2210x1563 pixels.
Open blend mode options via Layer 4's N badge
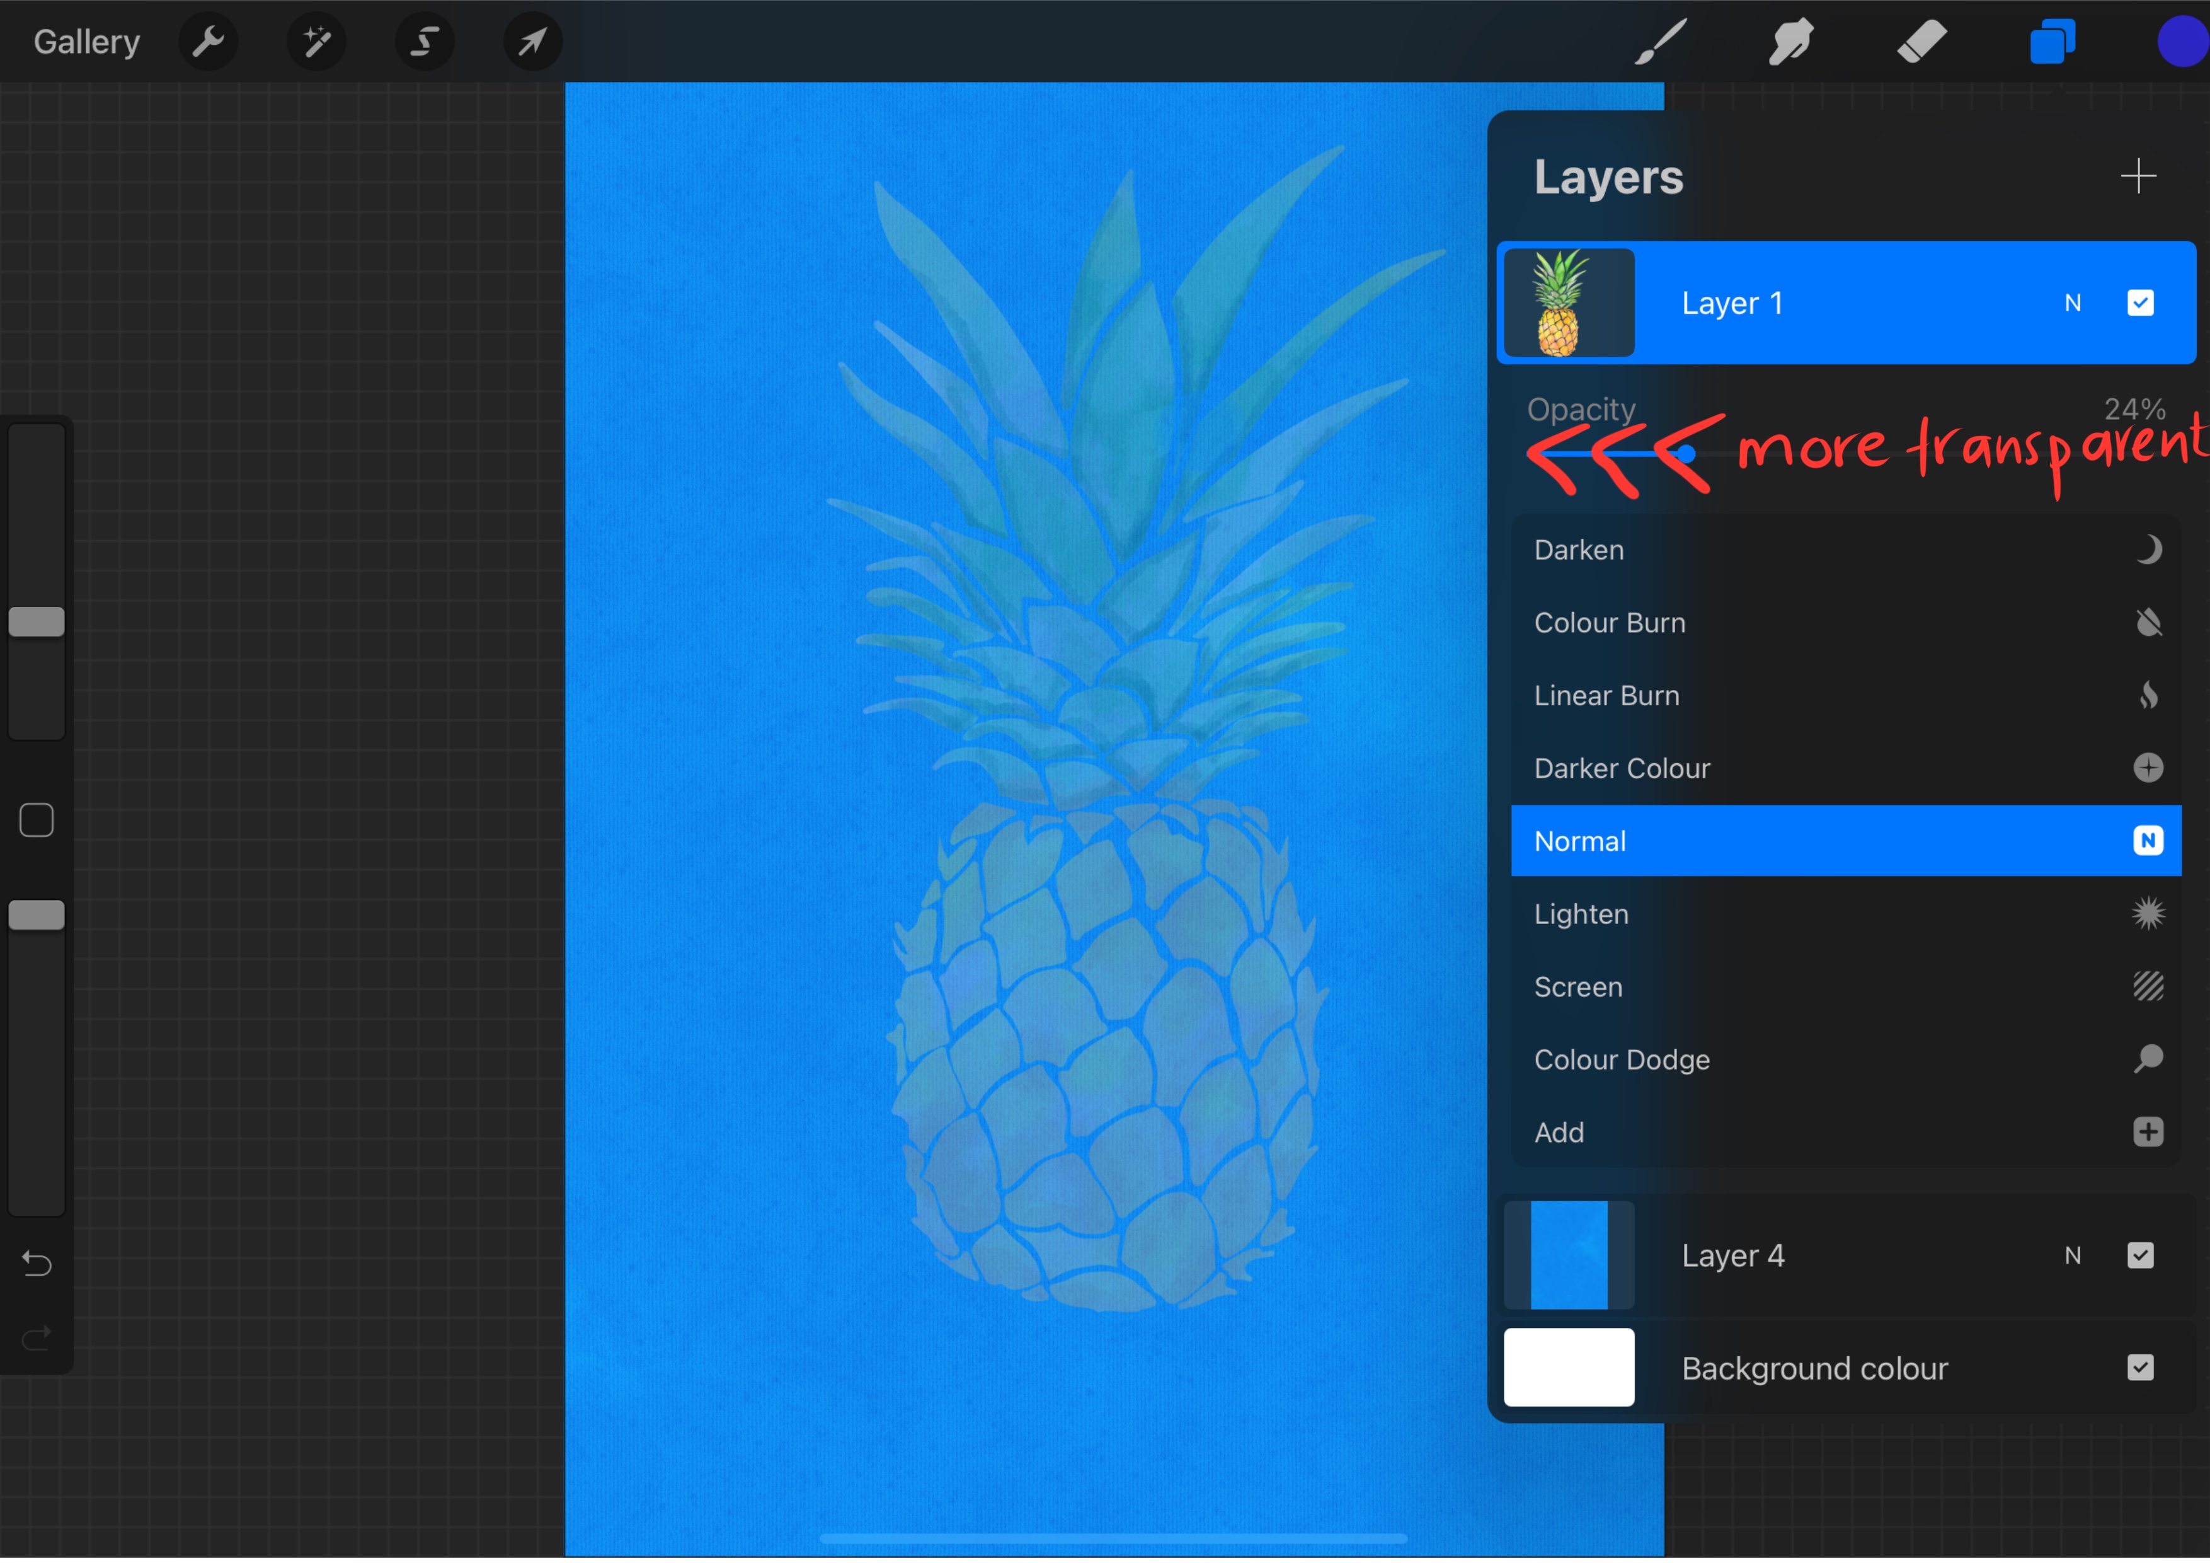pyautogui.click(x=2073, y=1255)
